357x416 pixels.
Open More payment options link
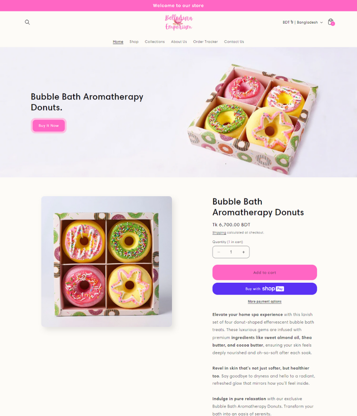(264, 302)
